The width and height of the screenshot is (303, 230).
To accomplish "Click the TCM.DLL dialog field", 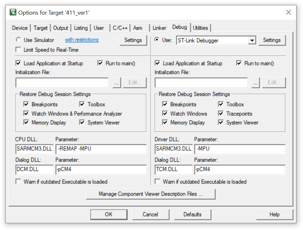I will click(174, 169).
